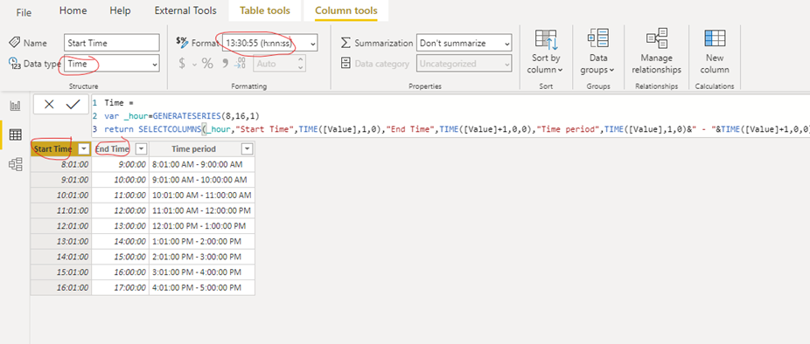810x344 pixels.
Task: Apply currency format dollar icon
Action: (182, 64)
